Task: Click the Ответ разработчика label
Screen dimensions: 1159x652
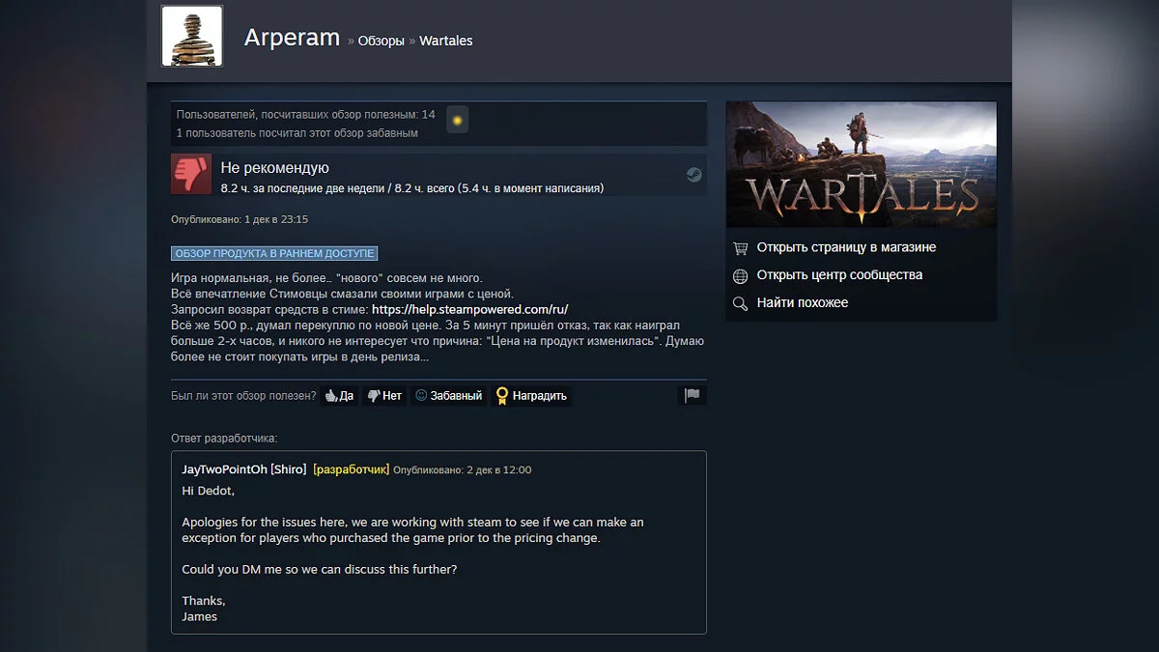Action: point(224,439)
